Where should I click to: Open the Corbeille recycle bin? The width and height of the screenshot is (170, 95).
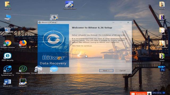(x=8, y=31)
